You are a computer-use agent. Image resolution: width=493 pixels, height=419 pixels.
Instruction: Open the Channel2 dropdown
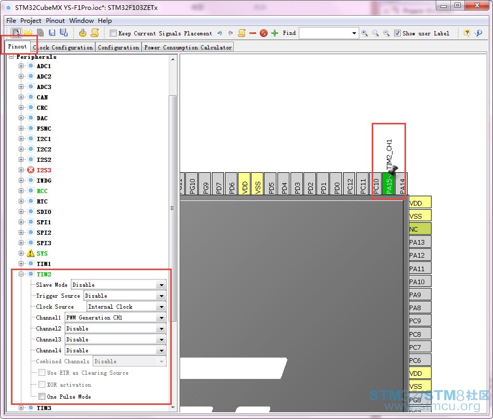(x=161, y=329)
